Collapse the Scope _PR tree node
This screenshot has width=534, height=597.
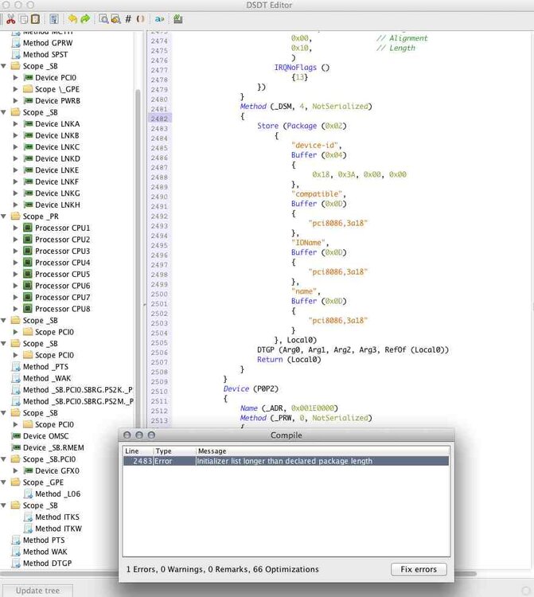pos(5,217)
